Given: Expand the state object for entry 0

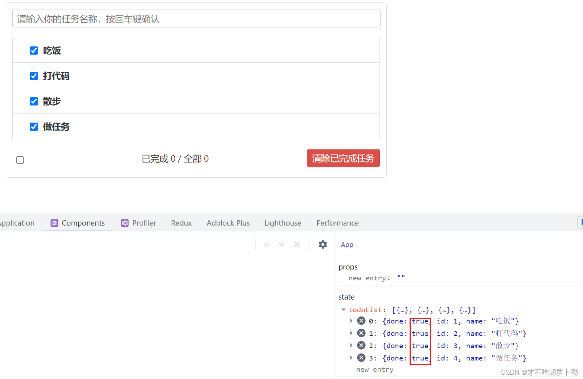Looking at the screenshot, I should pyautogui.click(x=351, y=321).
